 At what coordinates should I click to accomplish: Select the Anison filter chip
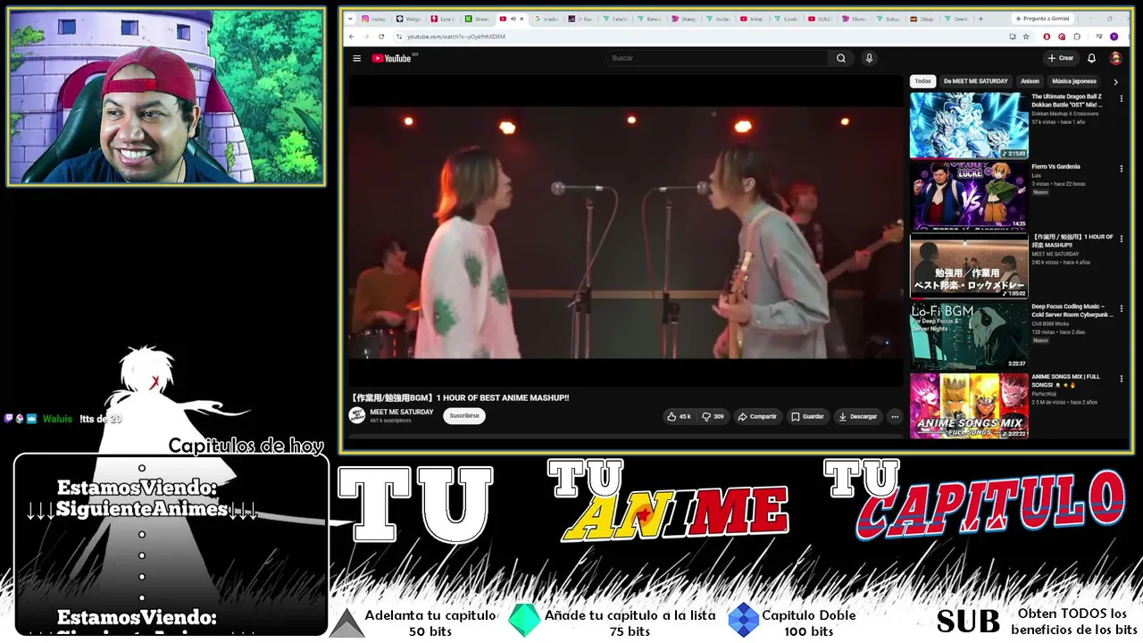coord(1030,81)
